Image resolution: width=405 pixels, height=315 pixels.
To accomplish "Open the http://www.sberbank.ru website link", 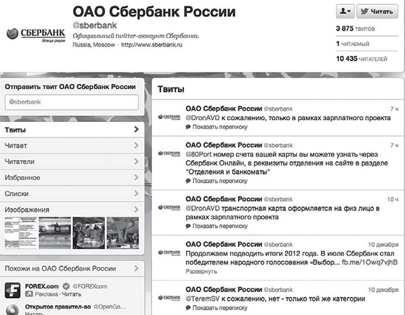I will tap(151, 45).
